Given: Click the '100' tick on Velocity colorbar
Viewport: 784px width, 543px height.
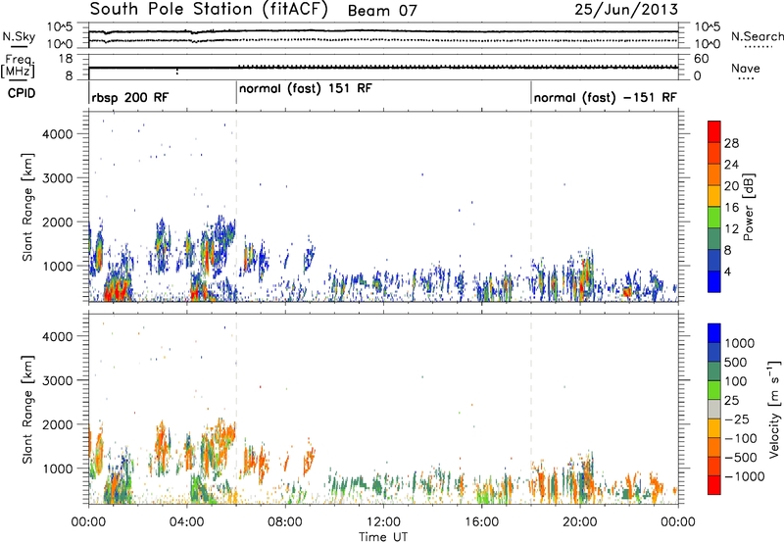Looking at the screenshot, I should pos(736,381).
